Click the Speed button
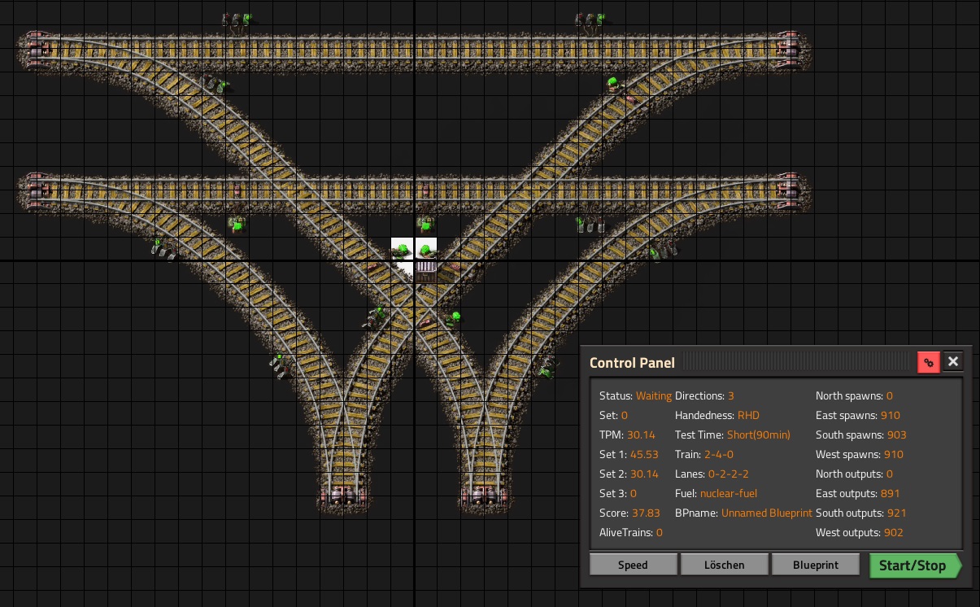 (x=633, y=565)
